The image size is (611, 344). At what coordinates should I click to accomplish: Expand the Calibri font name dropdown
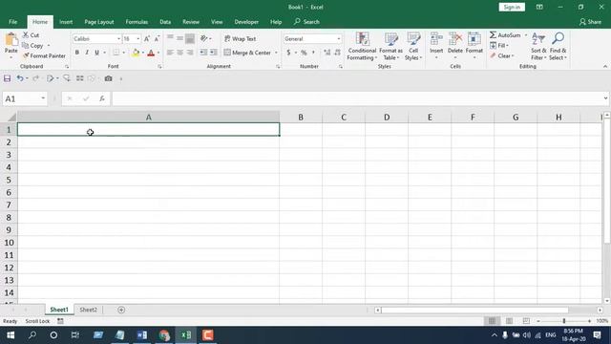118,39
